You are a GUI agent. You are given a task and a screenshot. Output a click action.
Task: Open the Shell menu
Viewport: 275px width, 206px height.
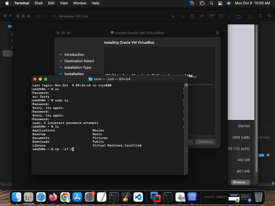pos(39,3)
